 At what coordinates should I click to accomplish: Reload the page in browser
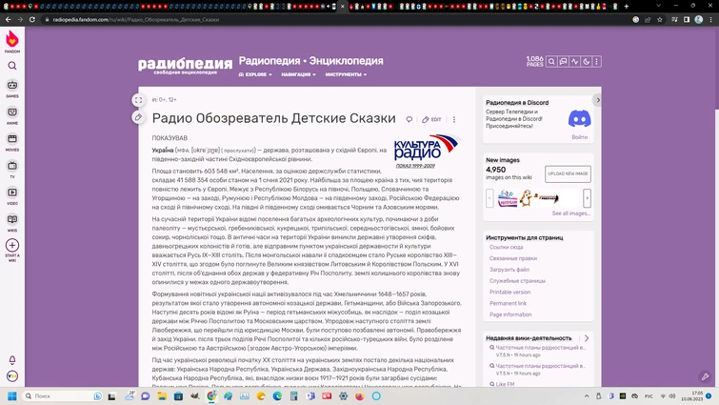[32, 20]
